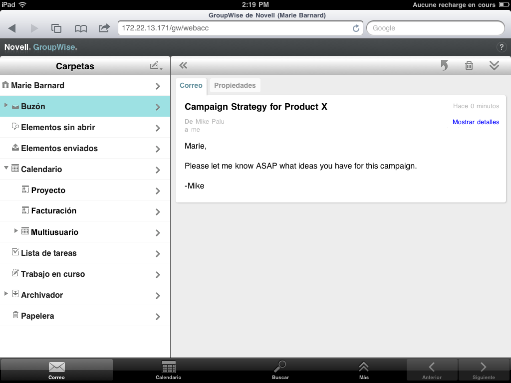This screenshot has height=383, width=511.
Task: Expand the Archivador folder triangle
Action: click(x=6, y=294)
